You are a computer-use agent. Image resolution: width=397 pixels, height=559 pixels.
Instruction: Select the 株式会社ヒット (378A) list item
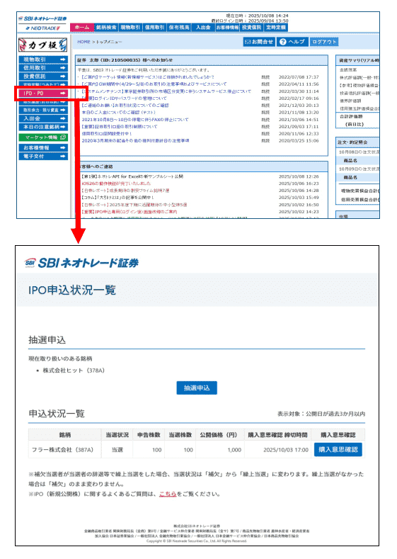pyautogui.click(x=74, y=371)
